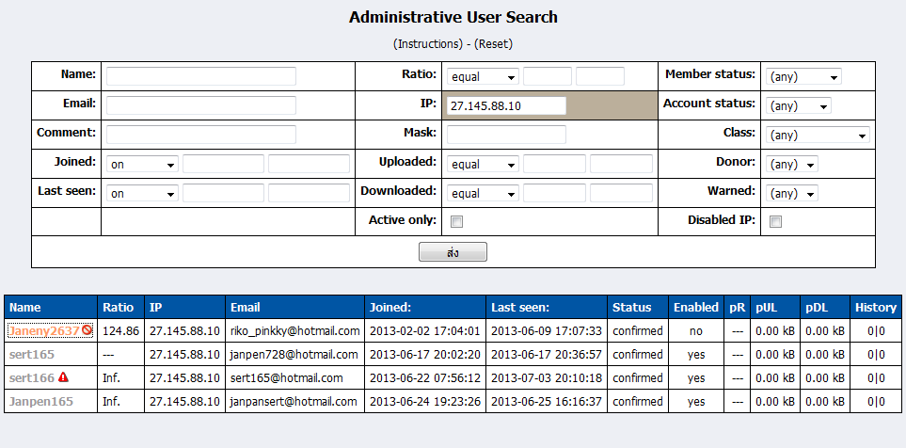This screenshot has width=906, height=448.
Task: Open the Joined date comparison dropdown
Action: tap(142, 164)
